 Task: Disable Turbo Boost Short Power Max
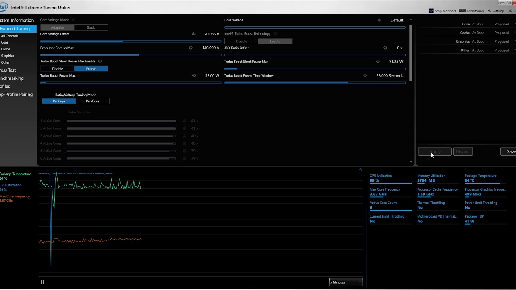point(57,69)
